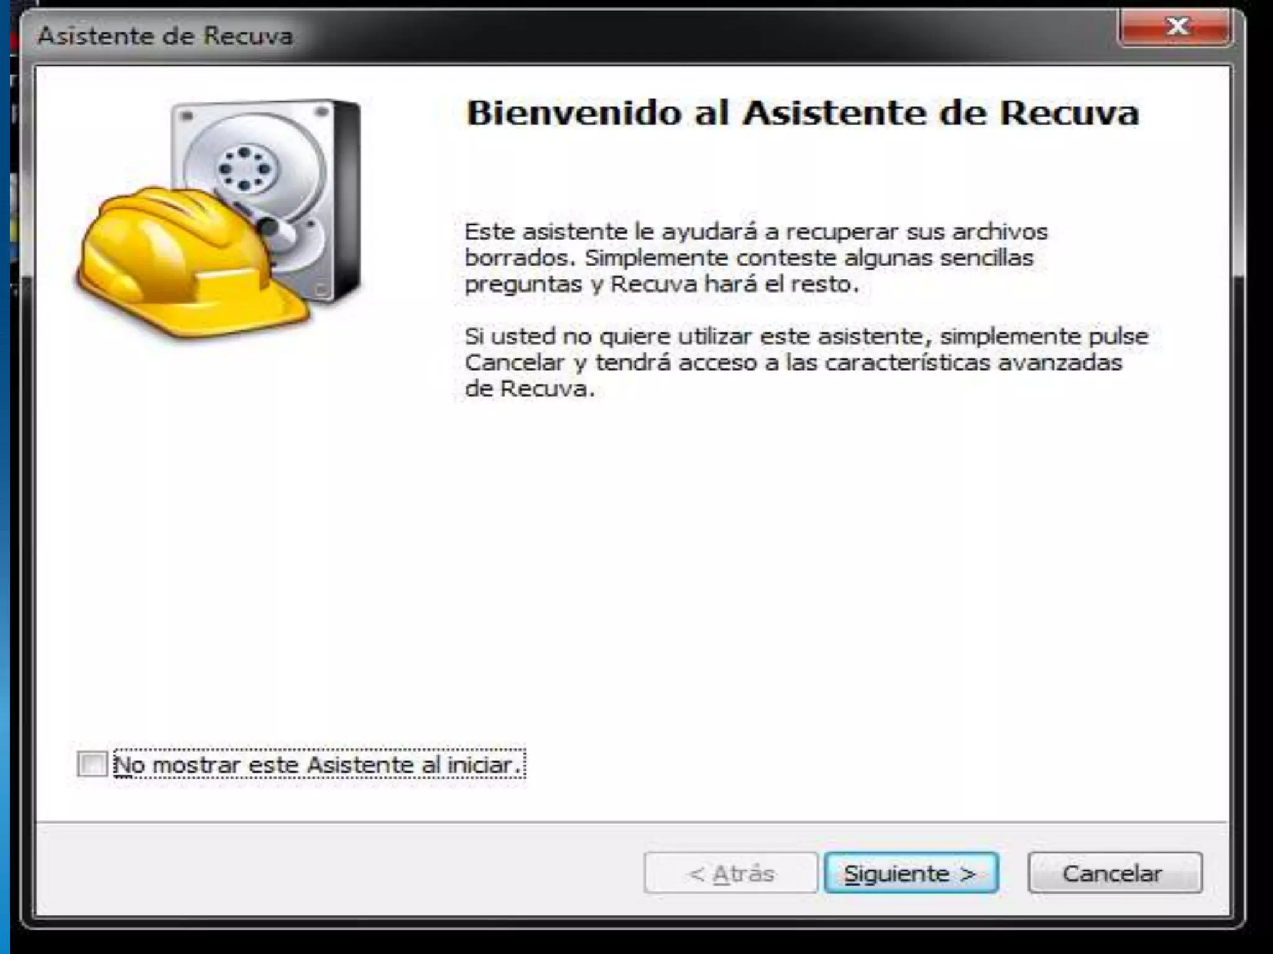Click the grayed-out '< Atrás' button
The width and height of the screenshot is (1273, 954).
tap(731, 873)
